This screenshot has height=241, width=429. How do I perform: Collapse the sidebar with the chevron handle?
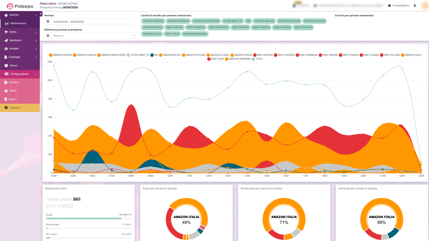click(41, 14)
